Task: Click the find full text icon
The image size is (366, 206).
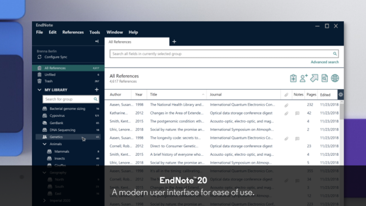Action: [325, 78]
